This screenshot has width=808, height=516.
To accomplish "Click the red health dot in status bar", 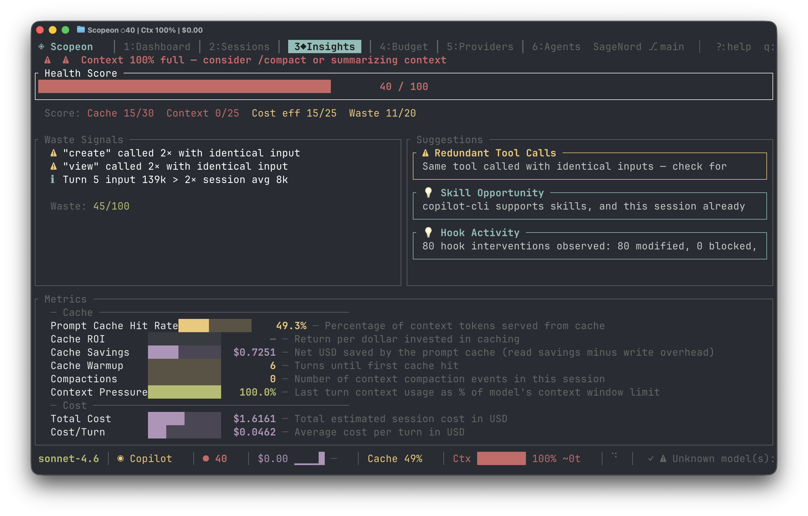I will 206,458.
